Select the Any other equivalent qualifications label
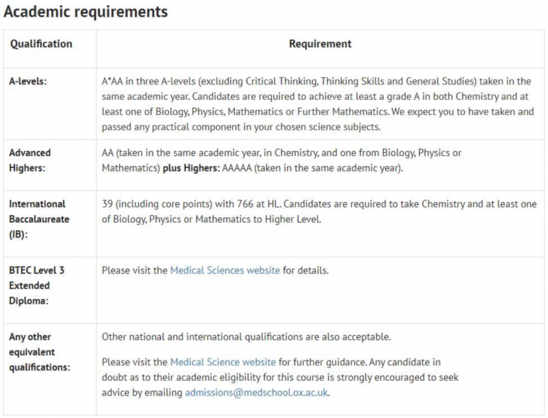This screenshot has height=418, width=548. coord(40,352)
